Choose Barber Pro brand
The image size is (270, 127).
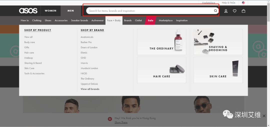[x=86, y=42]
